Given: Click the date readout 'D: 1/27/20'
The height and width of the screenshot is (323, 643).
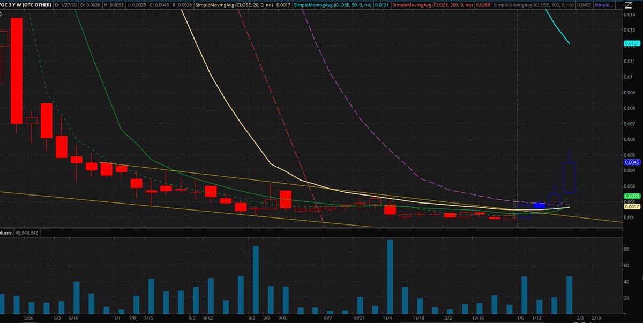Looking at the screenshot, I should click(65, 5).
